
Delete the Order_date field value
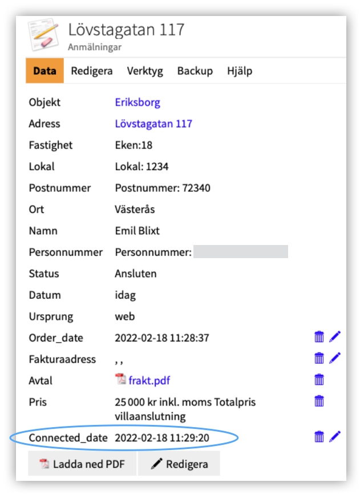pyautogui.click(x=319, y=337)
